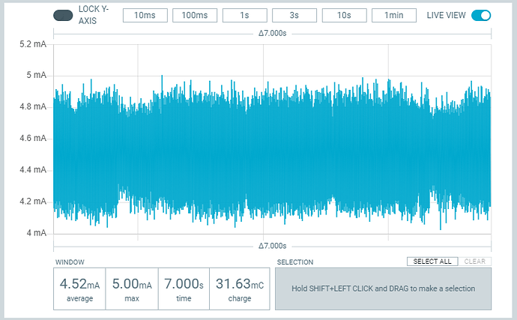Click the 5.2 mA y-axis label

[33, 44]
